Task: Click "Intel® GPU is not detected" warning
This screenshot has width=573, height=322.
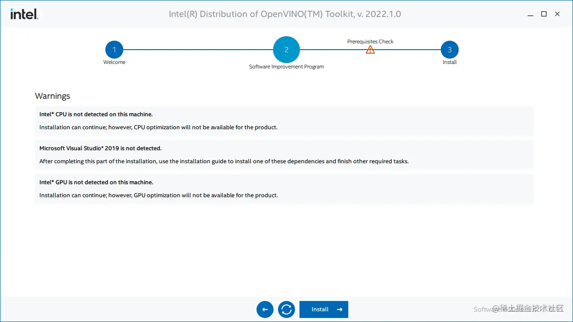Action: click(x=96, y=182)
